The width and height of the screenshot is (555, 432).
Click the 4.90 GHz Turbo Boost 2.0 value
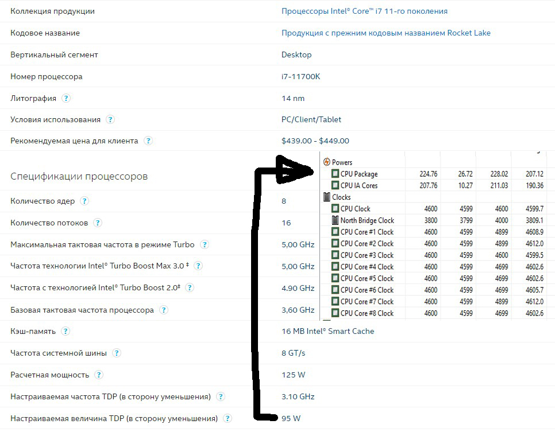(298, 288)
